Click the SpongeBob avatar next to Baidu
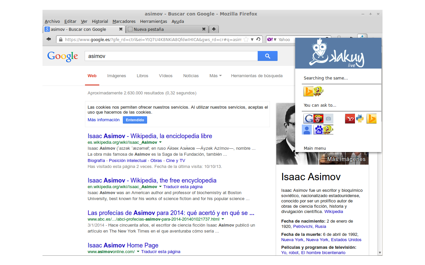Image resolution: width=425 pixels, height=265 pixels. 328,130
